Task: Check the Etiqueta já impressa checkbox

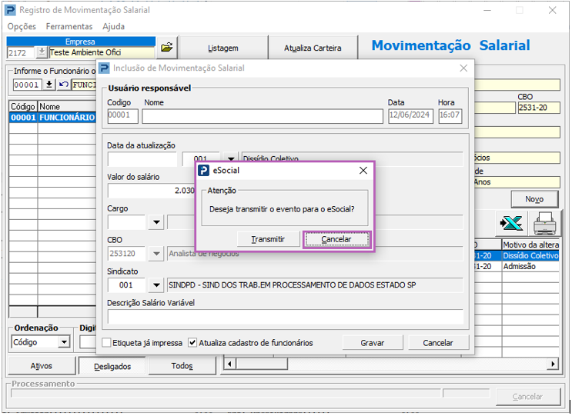Action: click(x=107, y=342)
